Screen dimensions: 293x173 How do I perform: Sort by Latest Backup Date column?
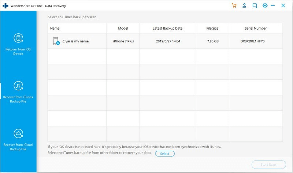(x=167, y=28)
